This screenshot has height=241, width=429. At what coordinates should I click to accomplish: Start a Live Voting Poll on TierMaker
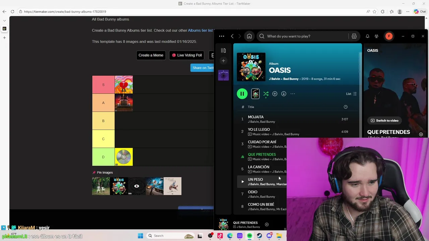[x=187, y=55]
